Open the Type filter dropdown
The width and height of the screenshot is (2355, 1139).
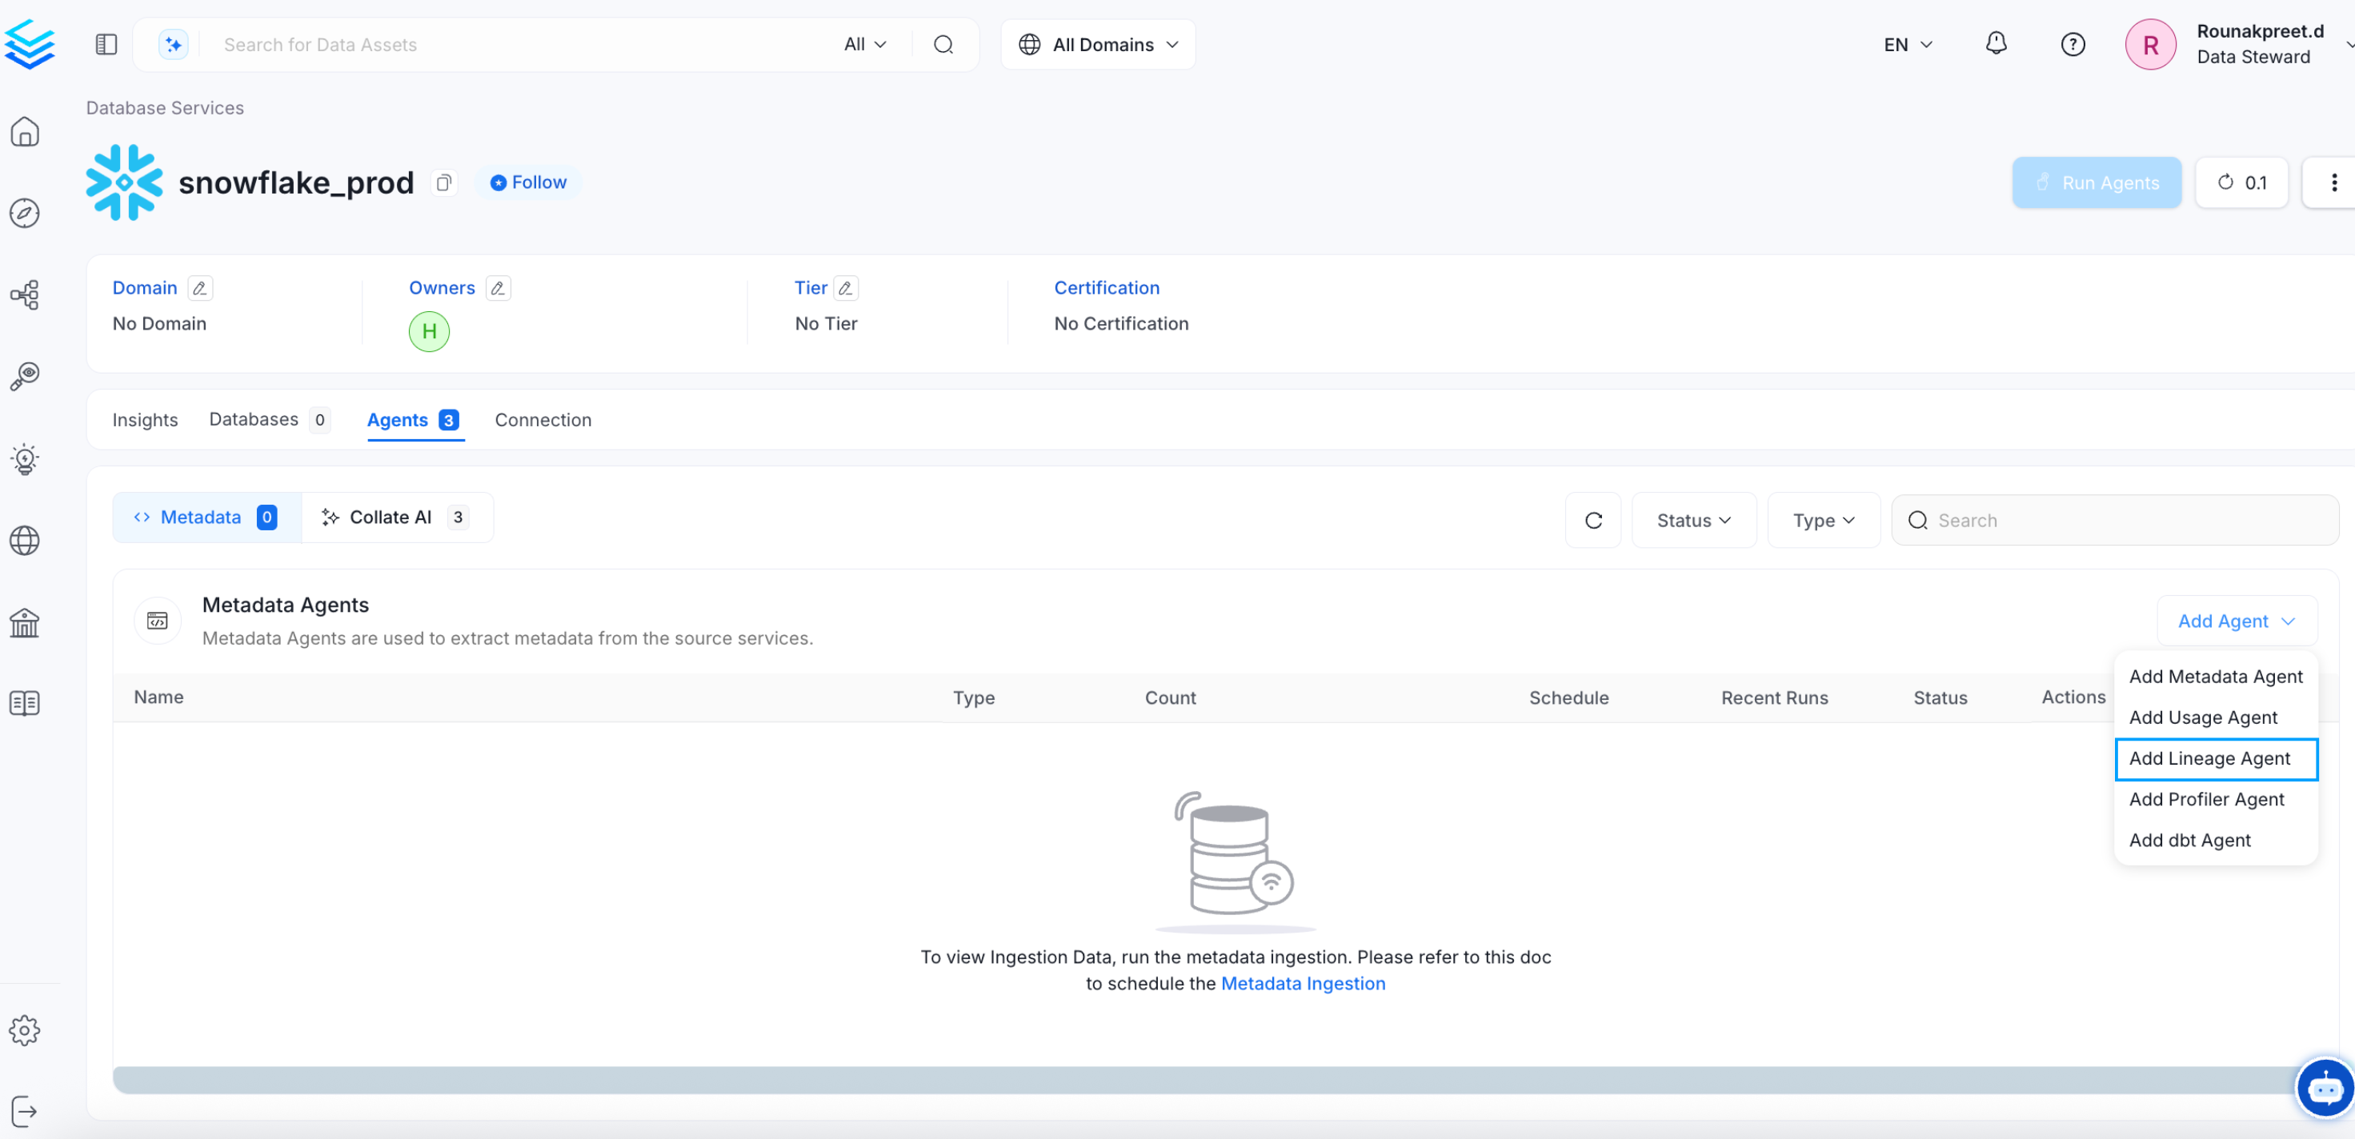coord(1823,520)
